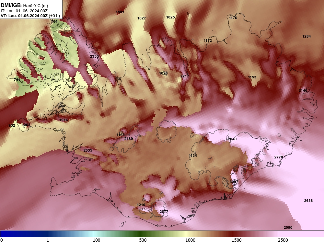Click the 2090 value at the bottom right
324x243 pixels.
point(288,227)
